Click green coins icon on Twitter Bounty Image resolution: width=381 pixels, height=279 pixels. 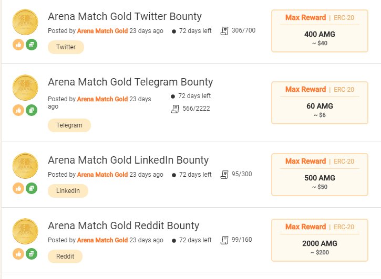32,45
